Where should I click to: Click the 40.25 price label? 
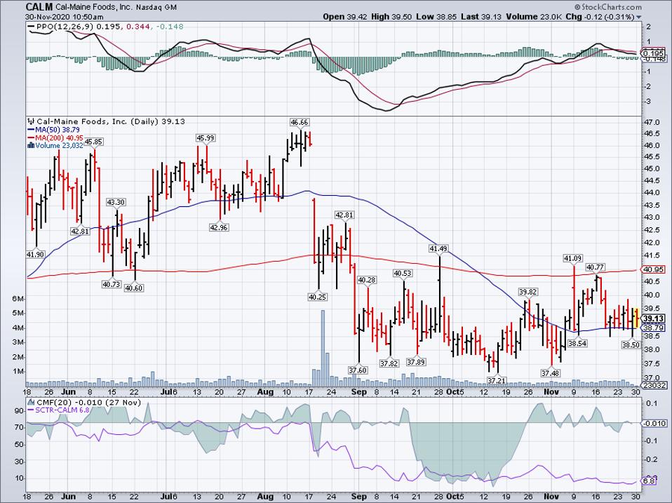point(318,297)
